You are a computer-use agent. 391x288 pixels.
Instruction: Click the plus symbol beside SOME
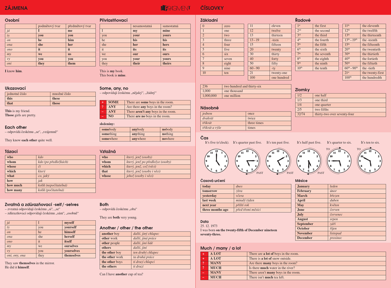click(x=103, y=102)
